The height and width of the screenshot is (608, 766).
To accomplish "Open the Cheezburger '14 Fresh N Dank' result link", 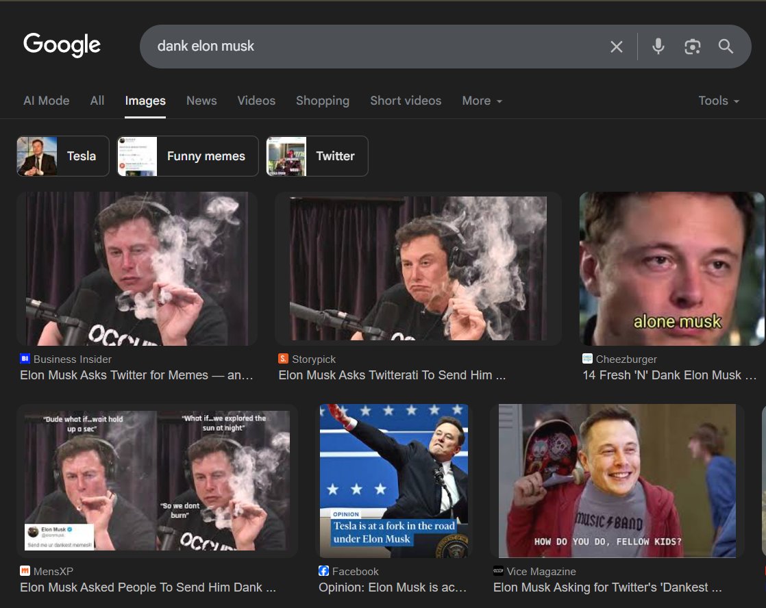I will click(670, 375).
